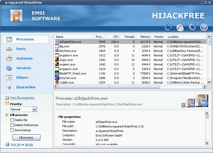Viewport: 213px width, 153px height.
Task: Click the a2hijackfree.exe row icon
Action: 57,42
